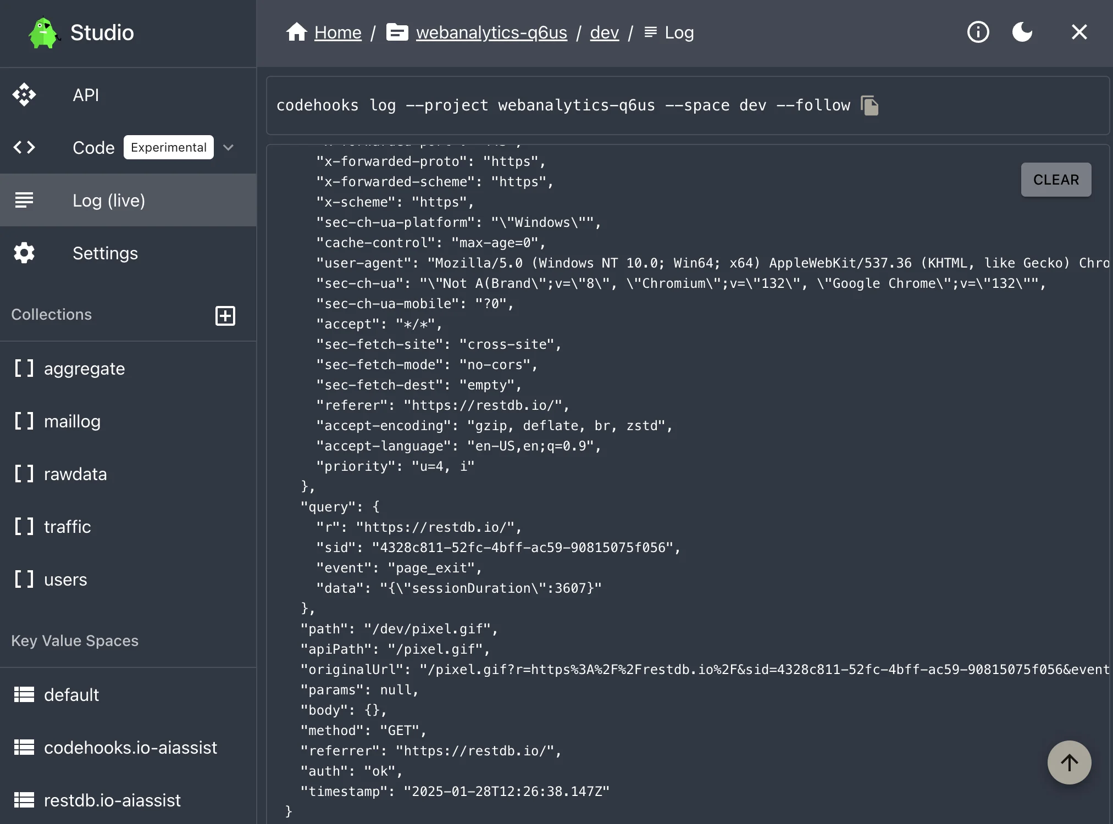
Task: Open the aggregate collection
Action: (128, 368)
